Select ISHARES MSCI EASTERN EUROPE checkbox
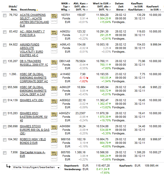 [5, 114]
